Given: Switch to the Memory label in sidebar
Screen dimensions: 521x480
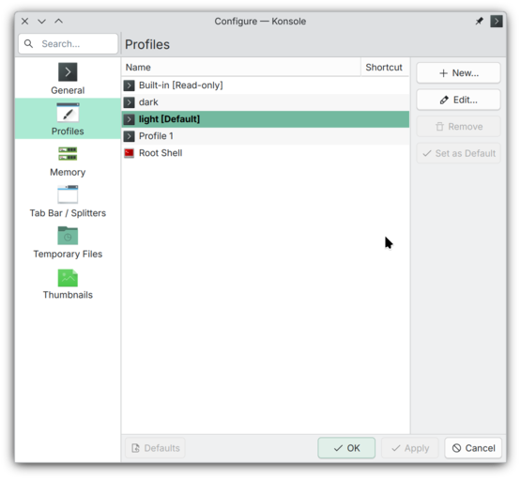Looking at the screenshot, I should (68, 172).
